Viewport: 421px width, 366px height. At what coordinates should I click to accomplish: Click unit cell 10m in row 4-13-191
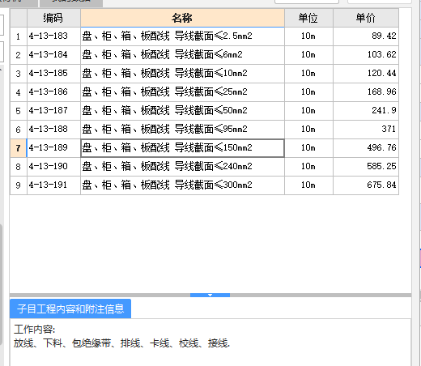tap(308, 185)
